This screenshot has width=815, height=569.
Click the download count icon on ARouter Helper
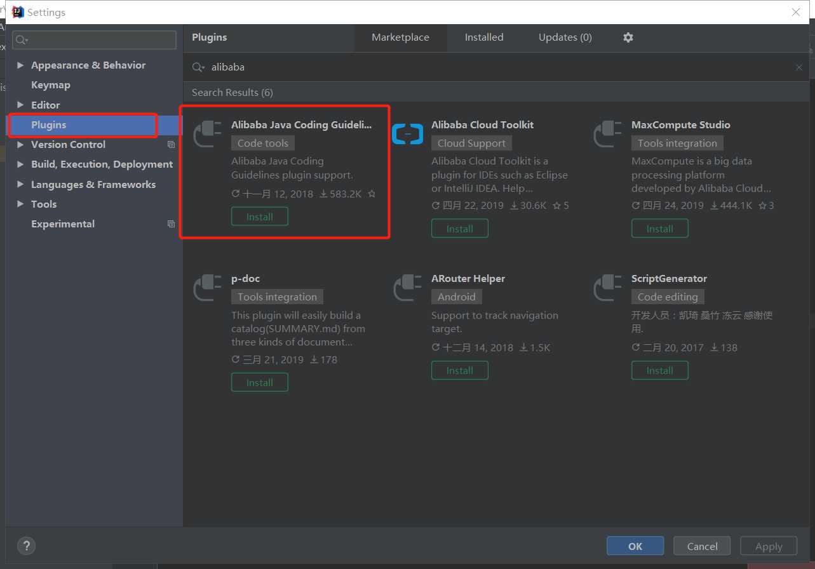523,347
